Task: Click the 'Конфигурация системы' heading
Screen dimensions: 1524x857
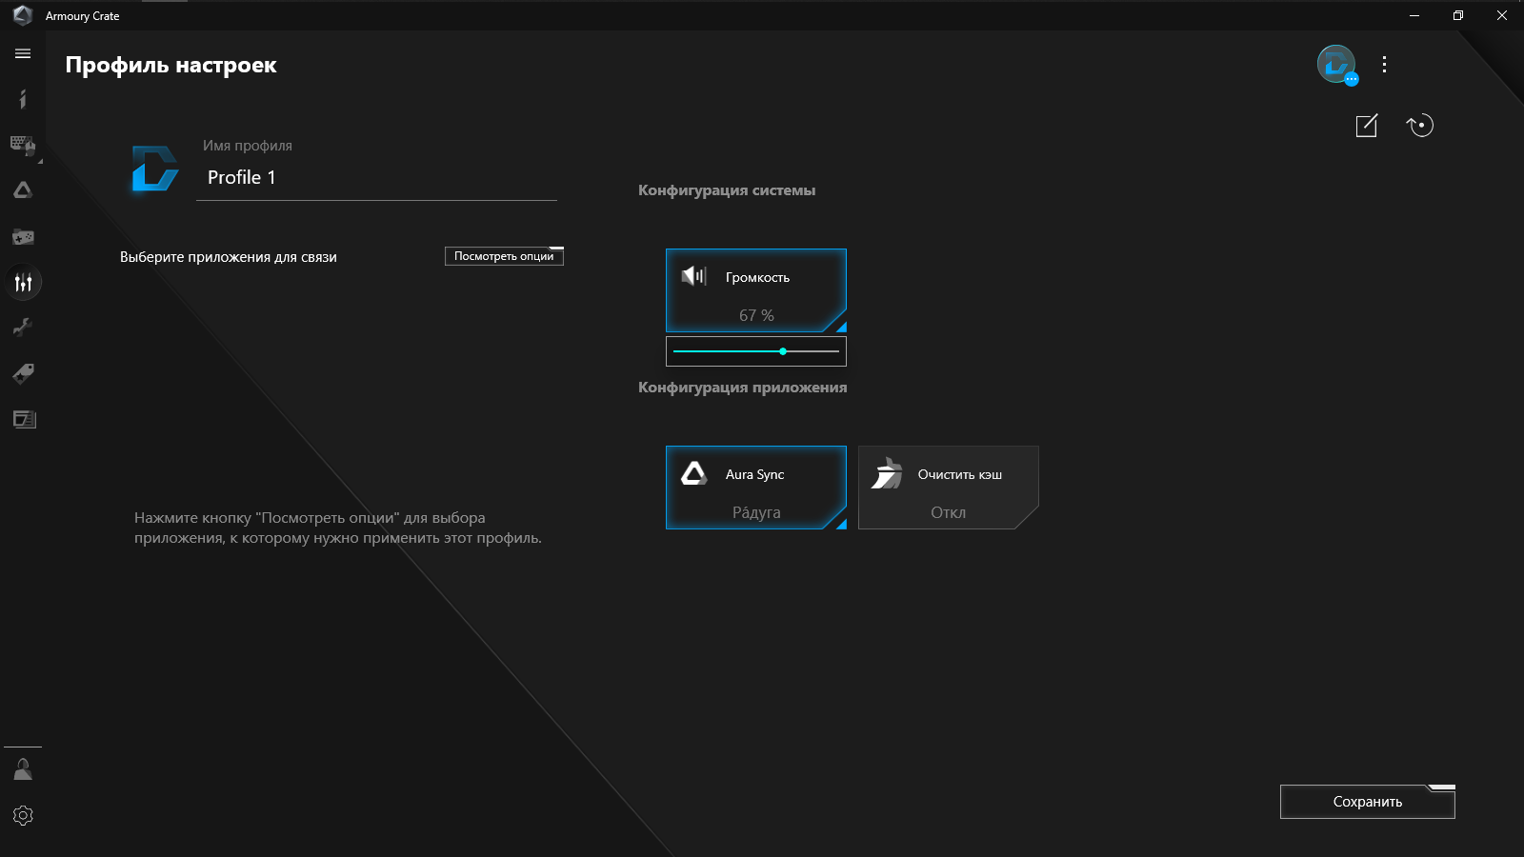Action: pos(727,190)
